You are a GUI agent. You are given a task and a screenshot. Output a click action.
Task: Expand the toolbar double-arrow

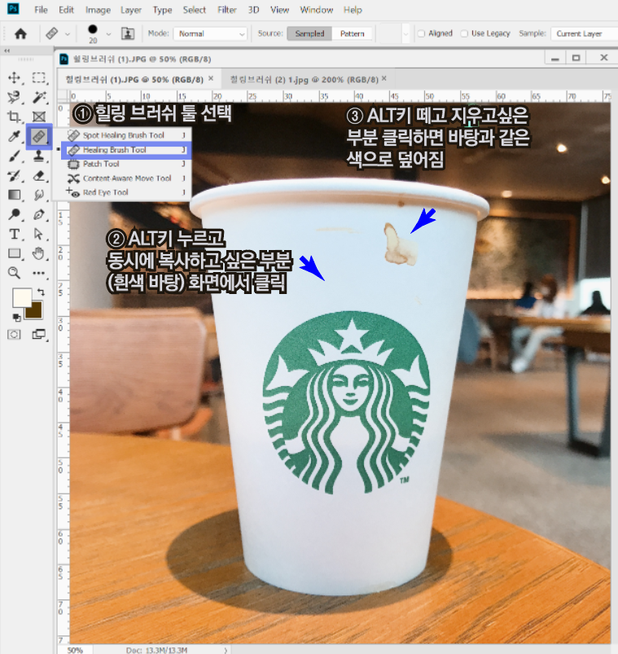click(7, 50)
